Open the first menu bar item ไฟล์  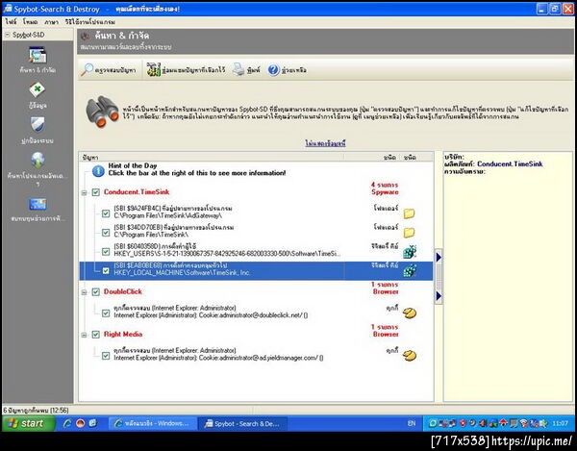click(x=11, y=22)
